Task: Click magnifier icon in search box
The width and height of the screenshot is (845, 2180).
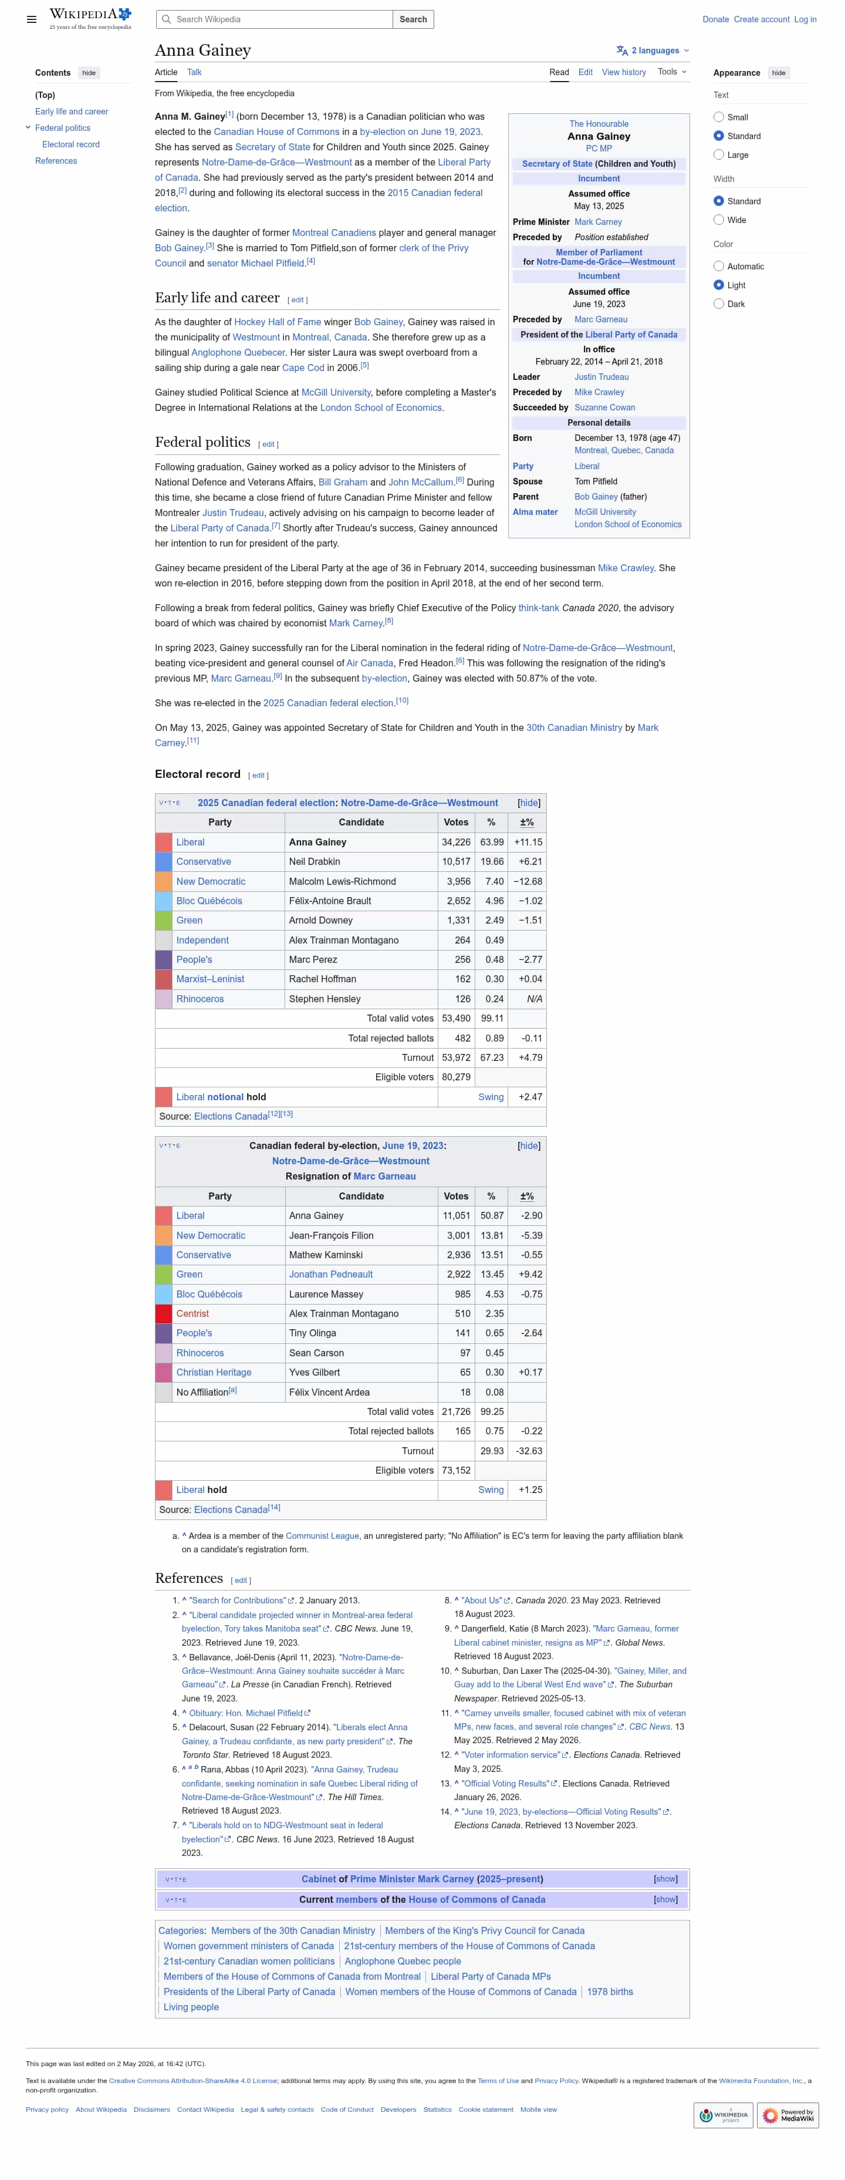Action: point(167,19)
